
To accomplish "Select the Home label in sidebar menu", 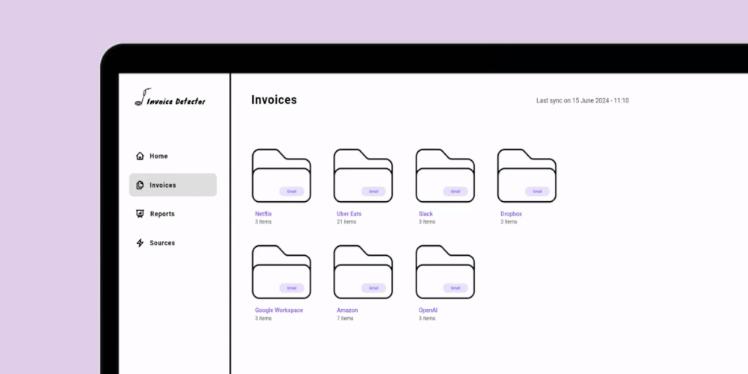I will pos(159,156).
